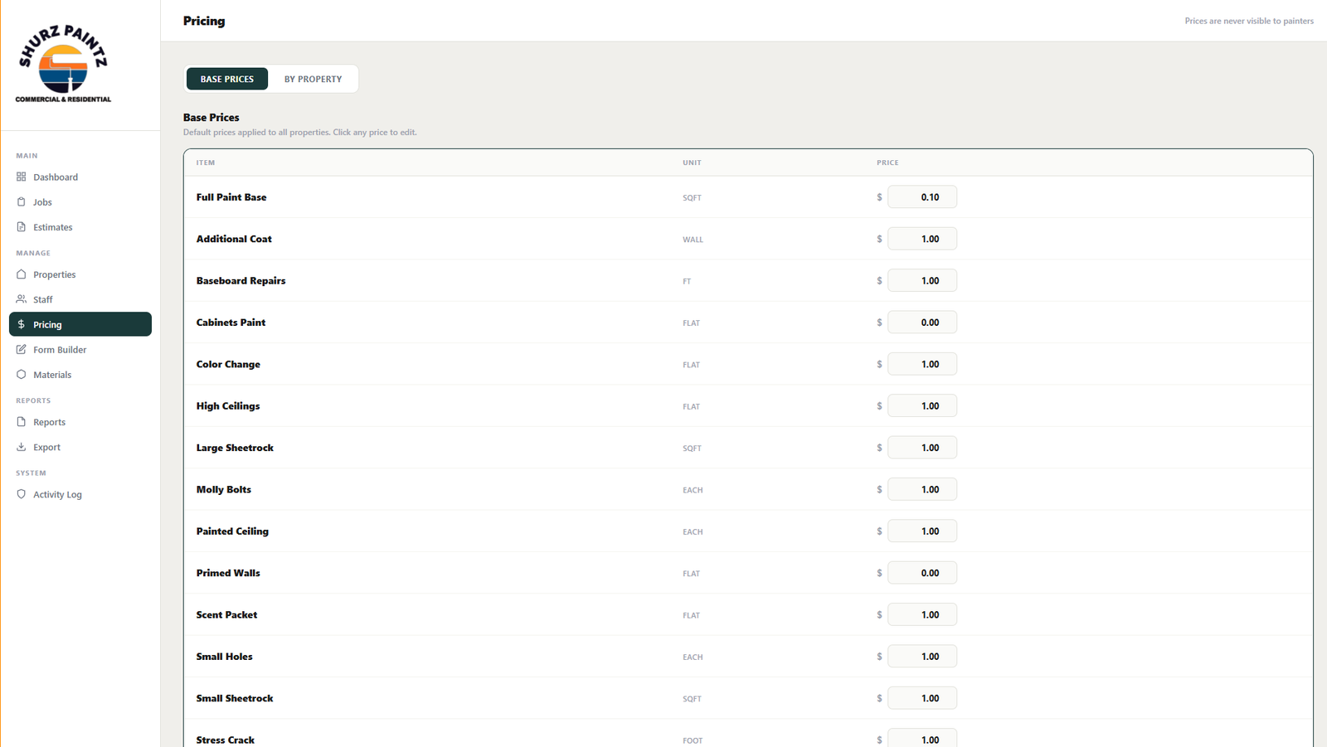Open the Reports label in sidebar

point(50,422)
